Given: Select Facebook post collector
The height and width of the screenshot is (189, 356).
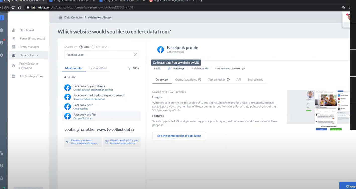Looking at the screenshot, I should click(x=101, y=107).
